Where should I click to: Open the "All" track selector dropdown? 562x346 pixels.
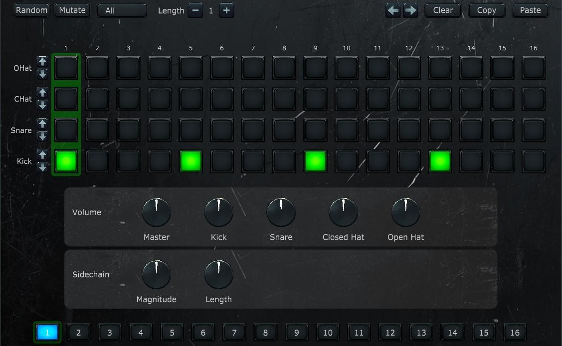(122, 10)
